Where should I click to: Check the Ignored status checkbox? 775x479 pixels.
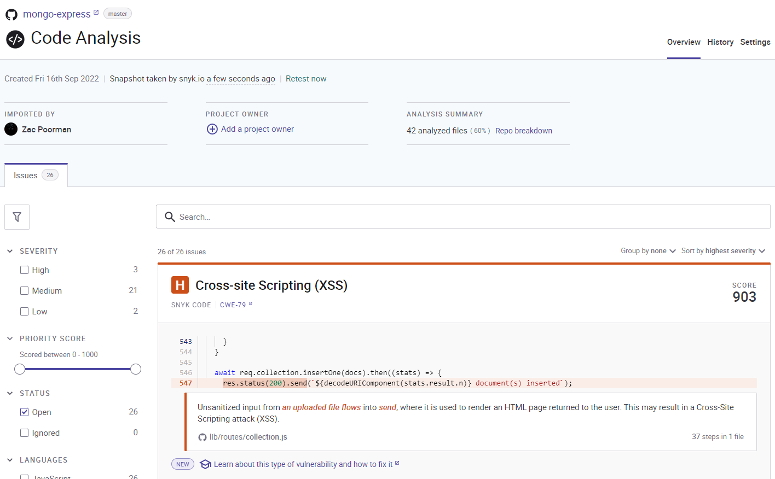24,433
